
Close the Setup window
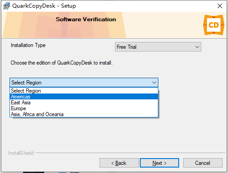220,6
